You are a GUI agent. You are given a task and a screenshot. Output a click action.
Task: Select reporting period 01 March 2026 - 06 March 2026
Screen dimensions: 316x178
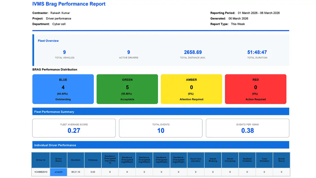click(x=259, y=13)
